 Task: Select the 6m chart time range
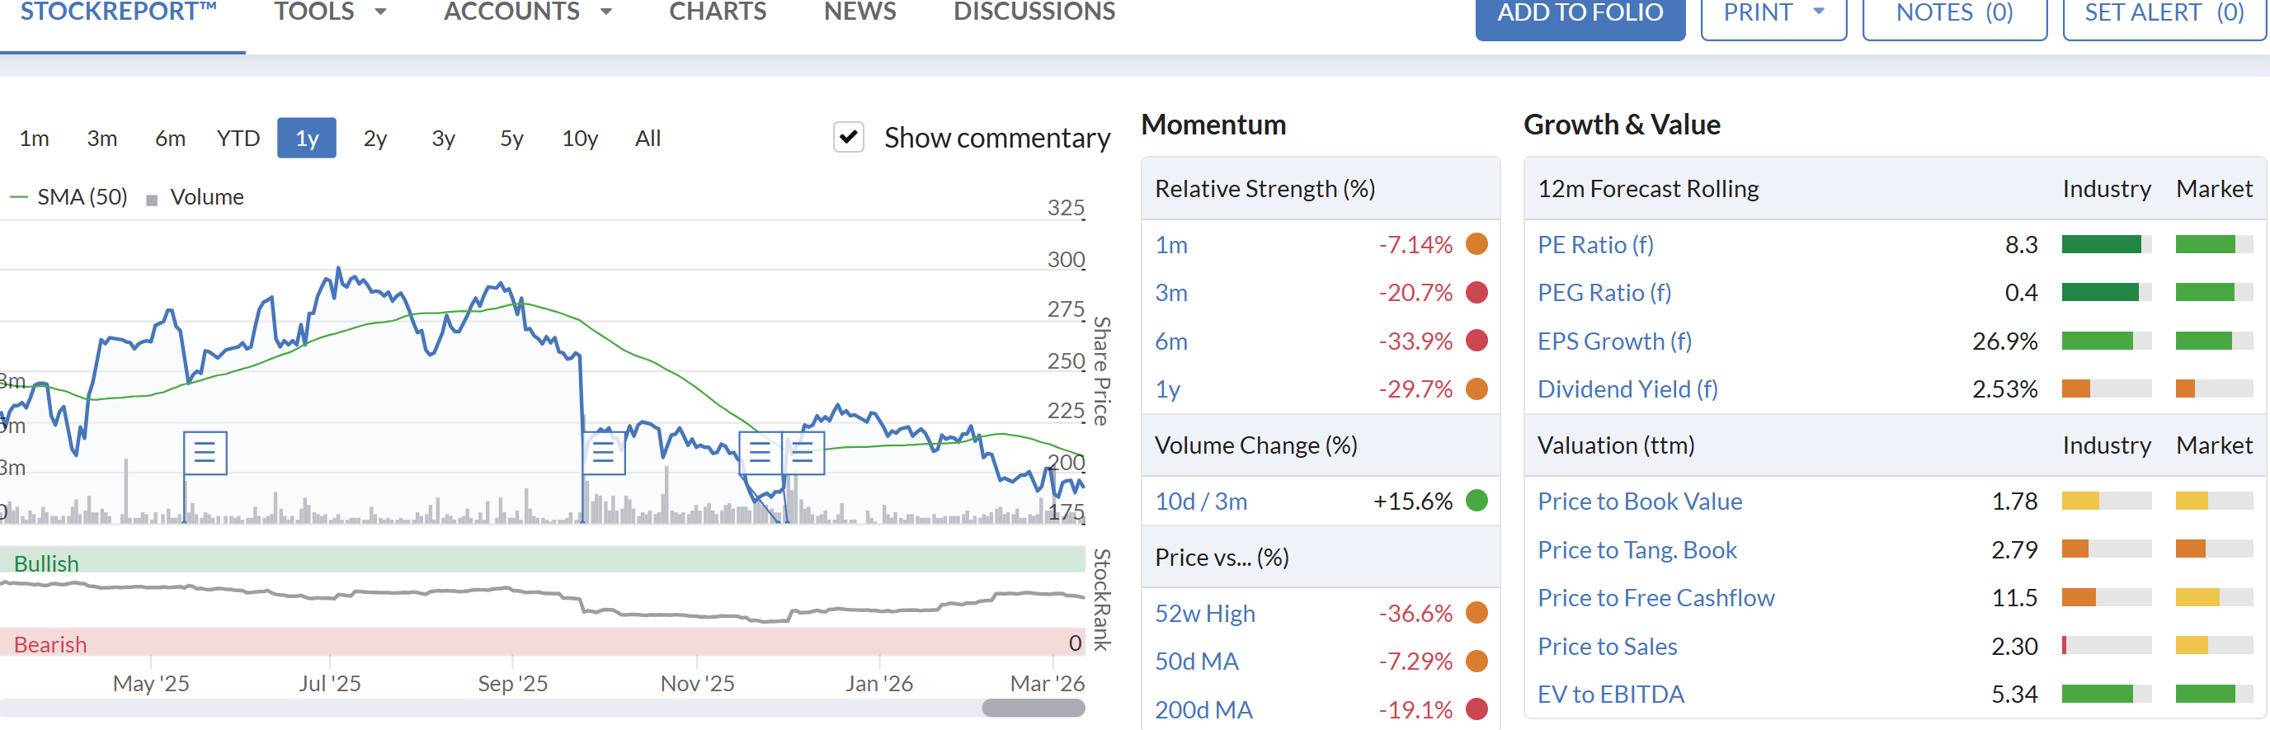[170, 139]
